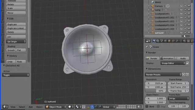Click the Render button
The image size is (195, 110).
(x=152, y=58)
